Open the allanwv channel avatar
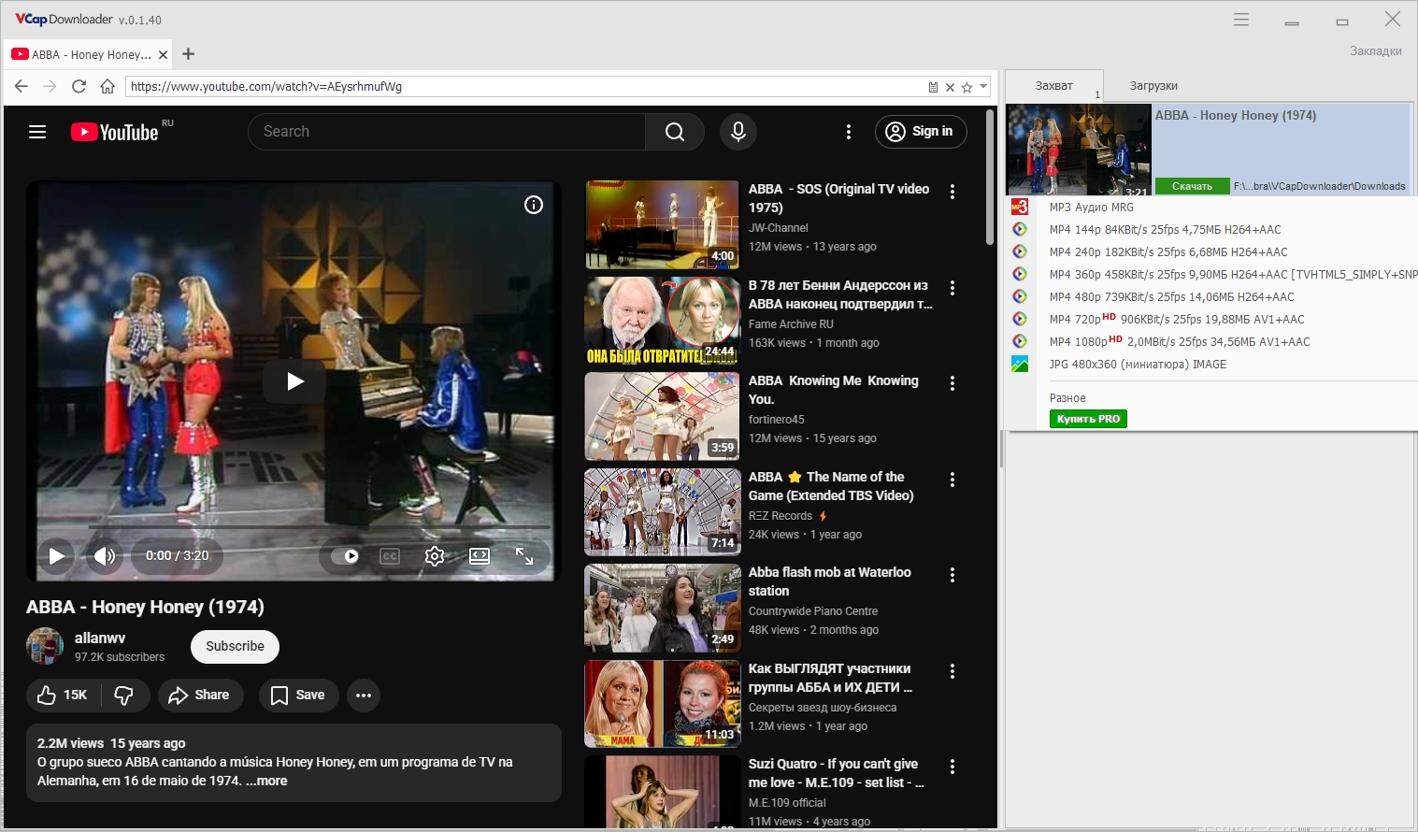The image size is (1418, 832). pyautogui.click(x=45, y=646)
